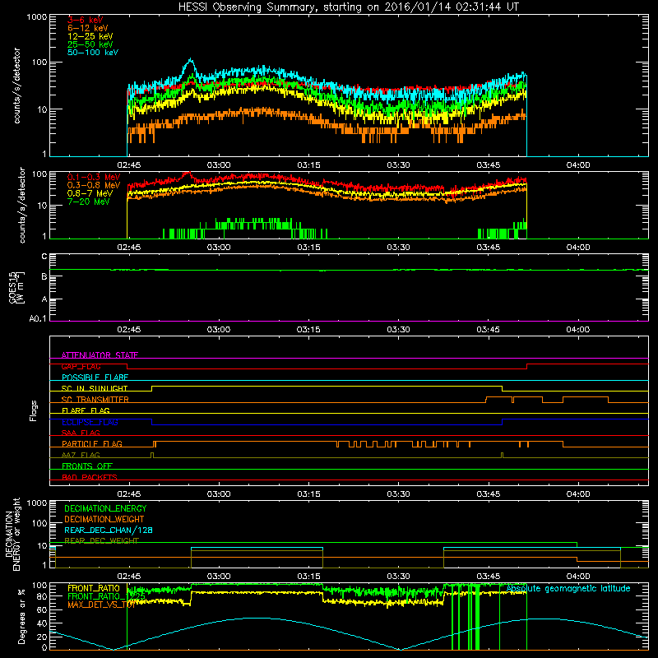Select 03:00 tick under the GOES15 panel
The image size is (658, 658).
[219, 330]
